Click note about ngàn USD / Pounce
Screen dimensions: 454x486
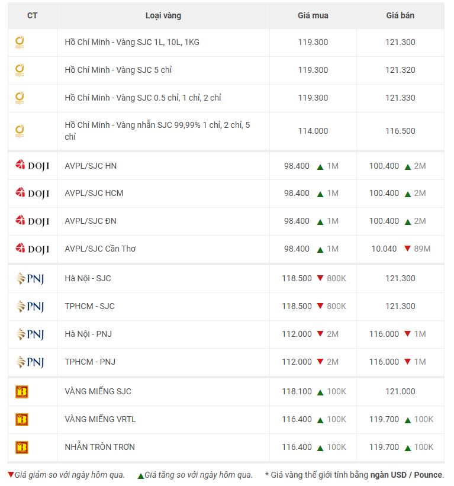click(355, 475)
